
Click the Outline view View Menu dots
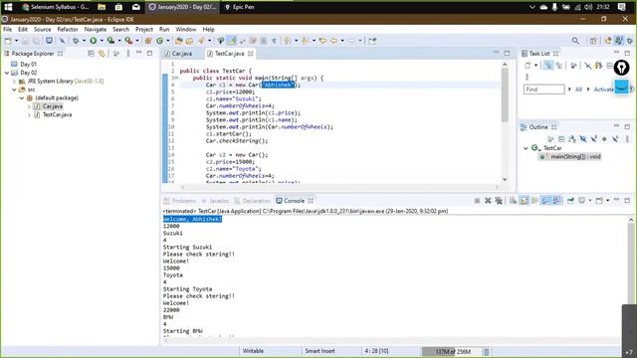[x=627, y=139]
